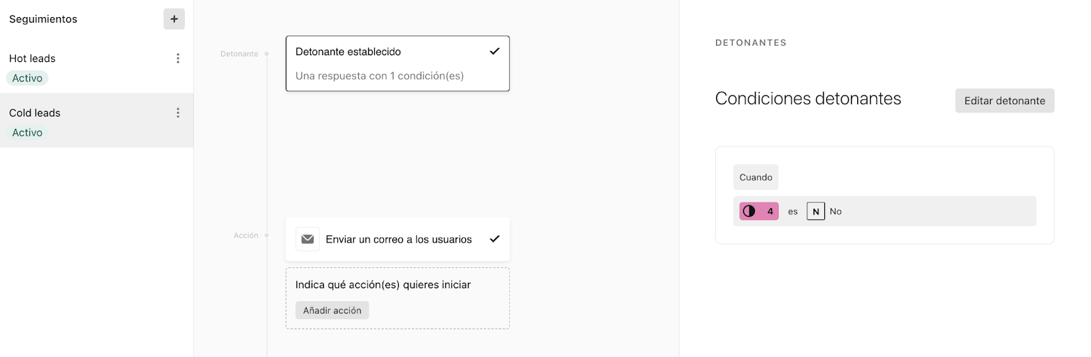
Task: Click the condition row answer No
Action: click(835, 211)
